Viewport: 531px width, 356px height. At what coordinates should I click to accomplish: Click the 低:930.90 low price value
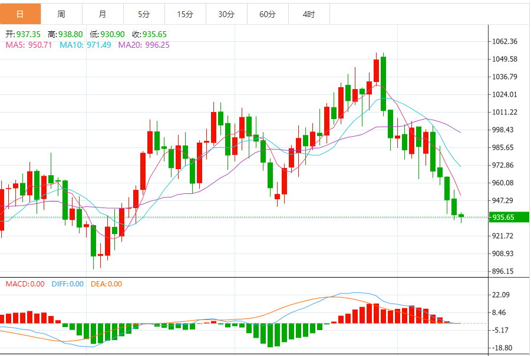point(107,34)
